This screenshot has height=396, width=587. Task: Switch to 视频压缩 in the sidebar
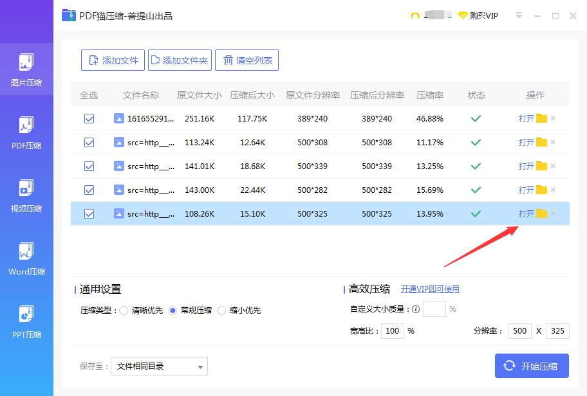pyautogui.click(x=26, y=195)
